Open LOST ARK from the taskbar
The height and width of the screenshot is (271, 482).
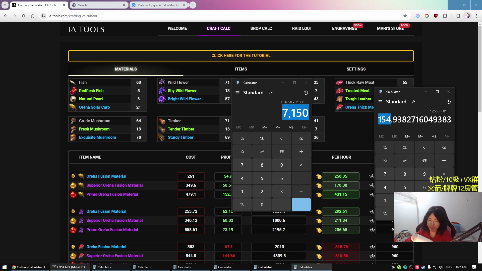tap(70, 267)
